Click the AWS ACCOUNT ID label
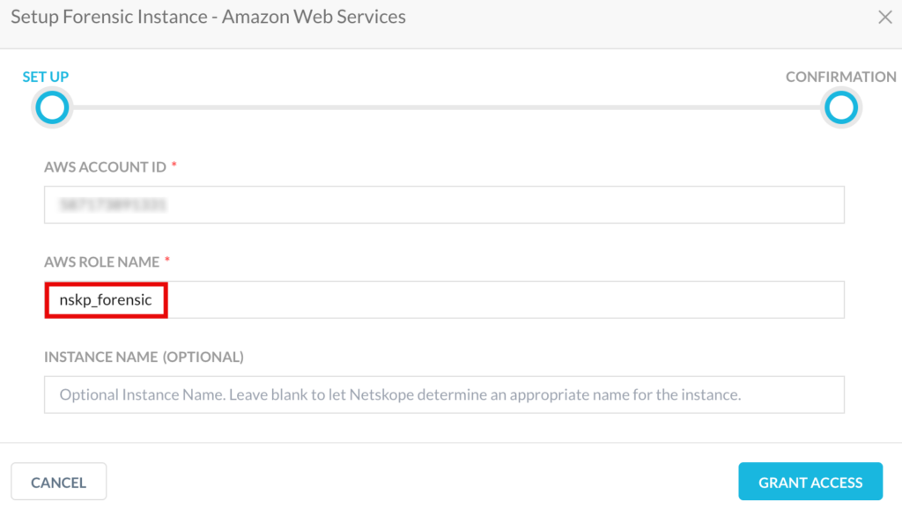Screen dimensions: 902x508 pos(106,166)
